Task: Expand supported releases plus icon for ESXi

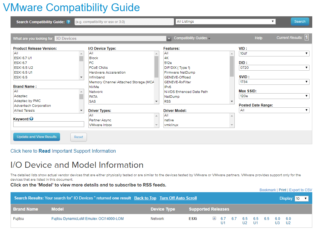Action: 214,218
